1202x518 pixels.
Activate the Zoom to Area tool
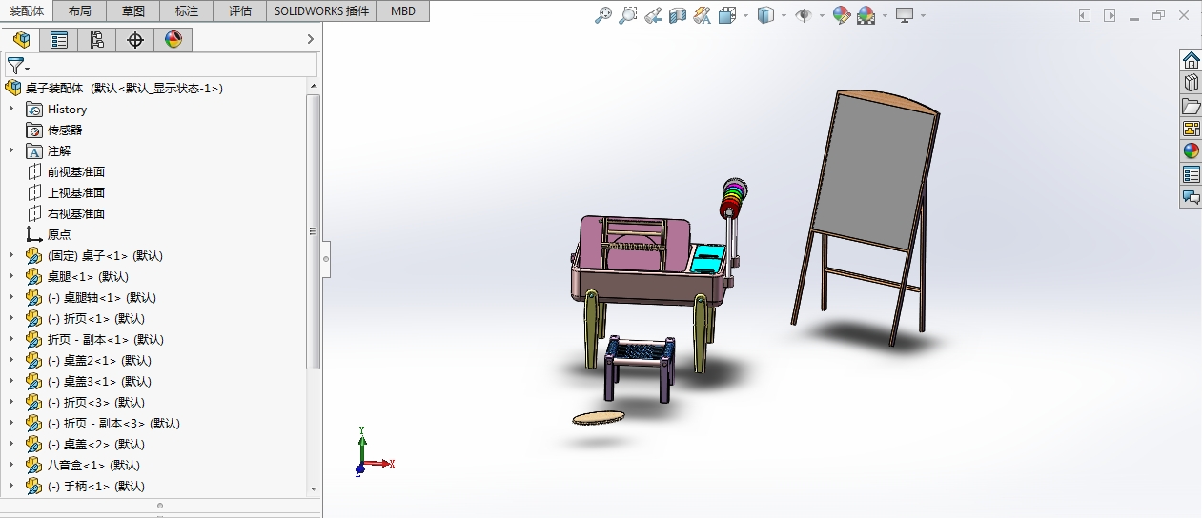click(628, 15)
